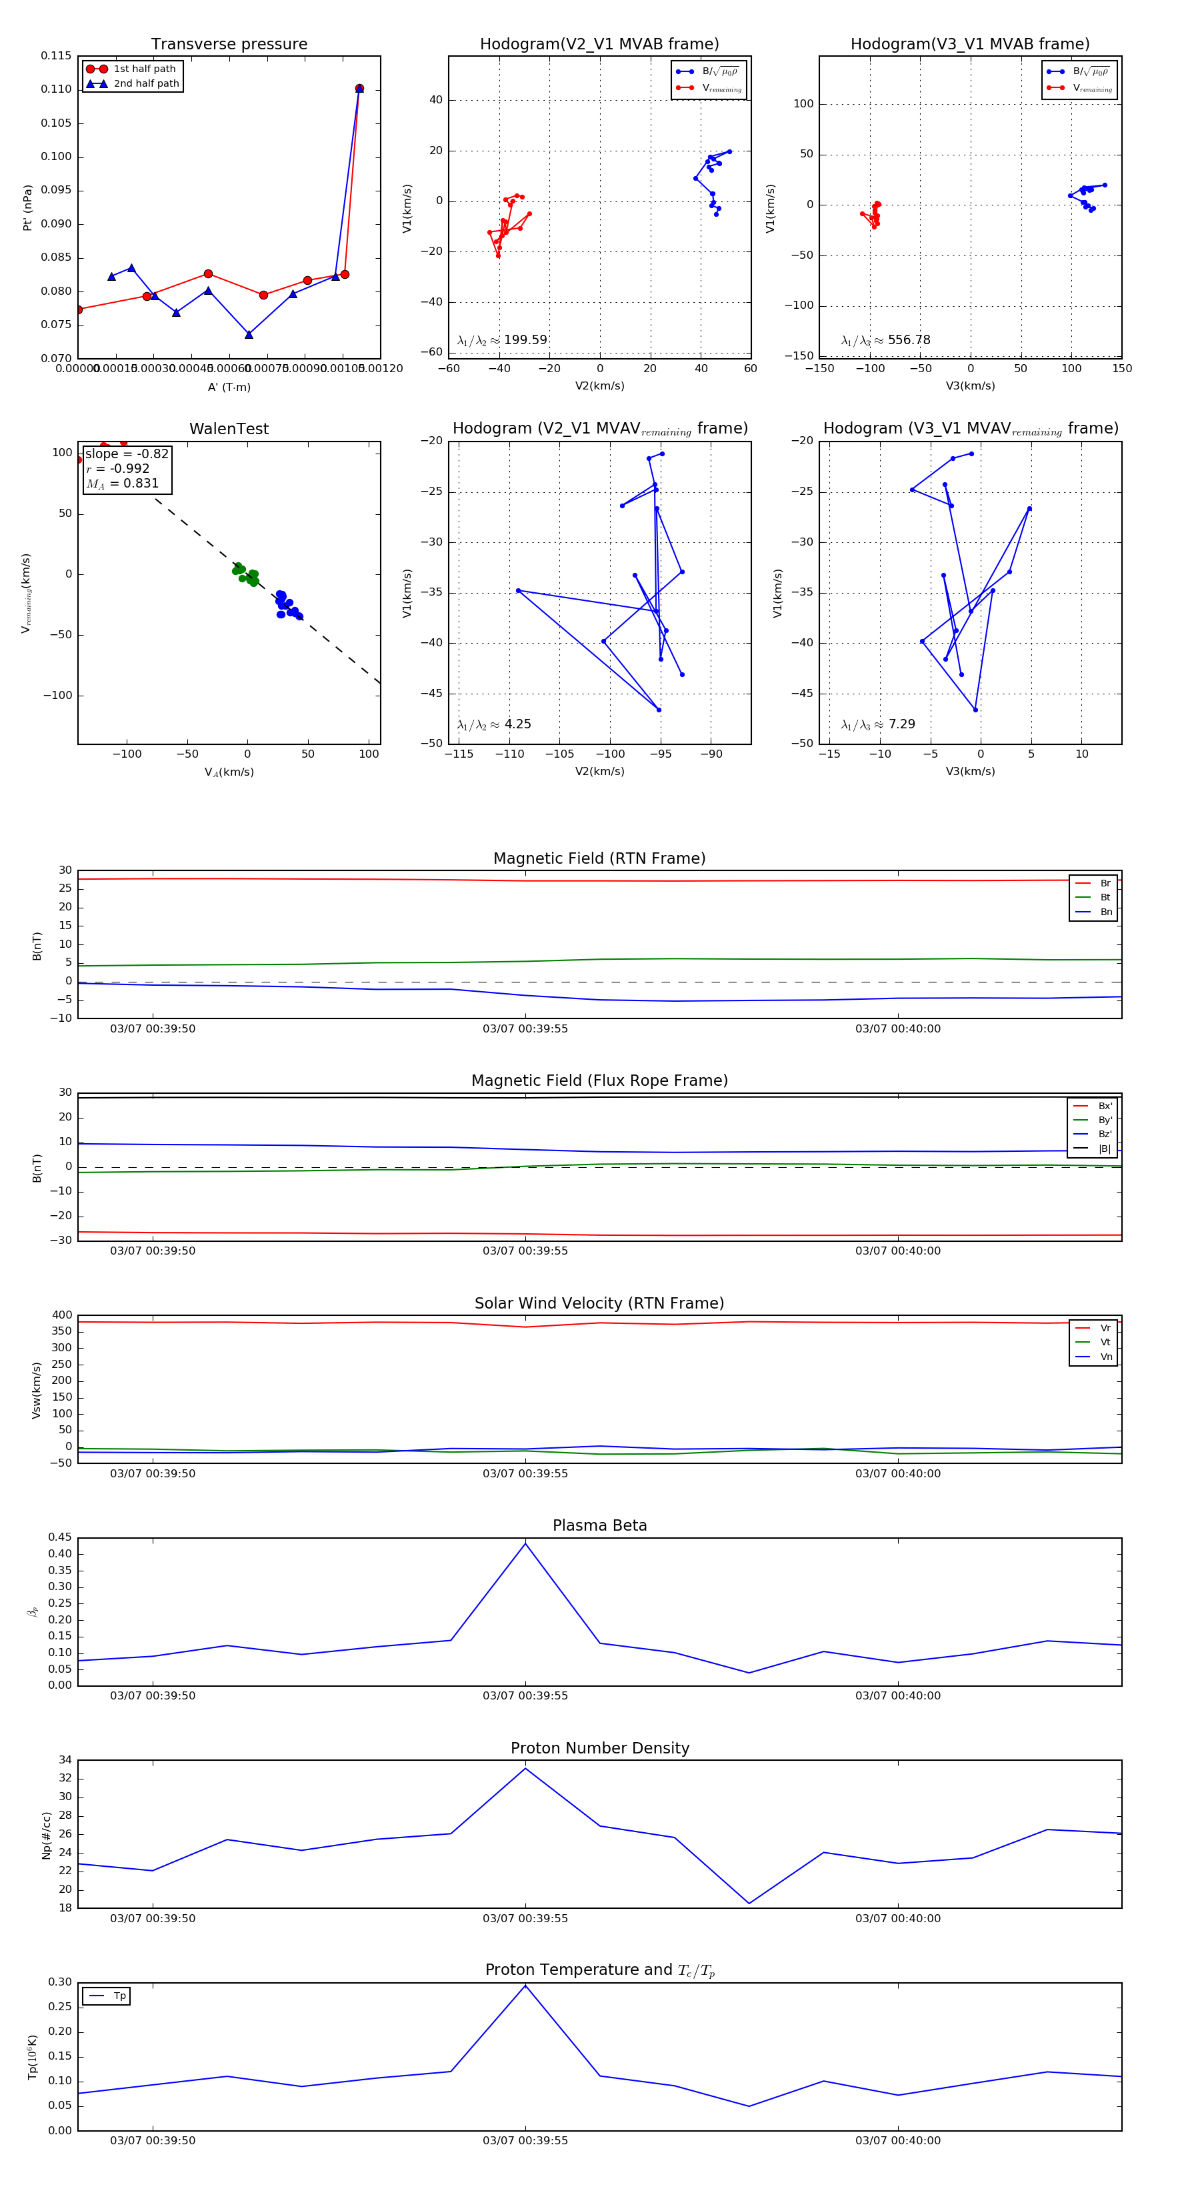1200x2201 pixels.
Task: Click the "Bx'" legend entry
Action: (1093, 1106)
